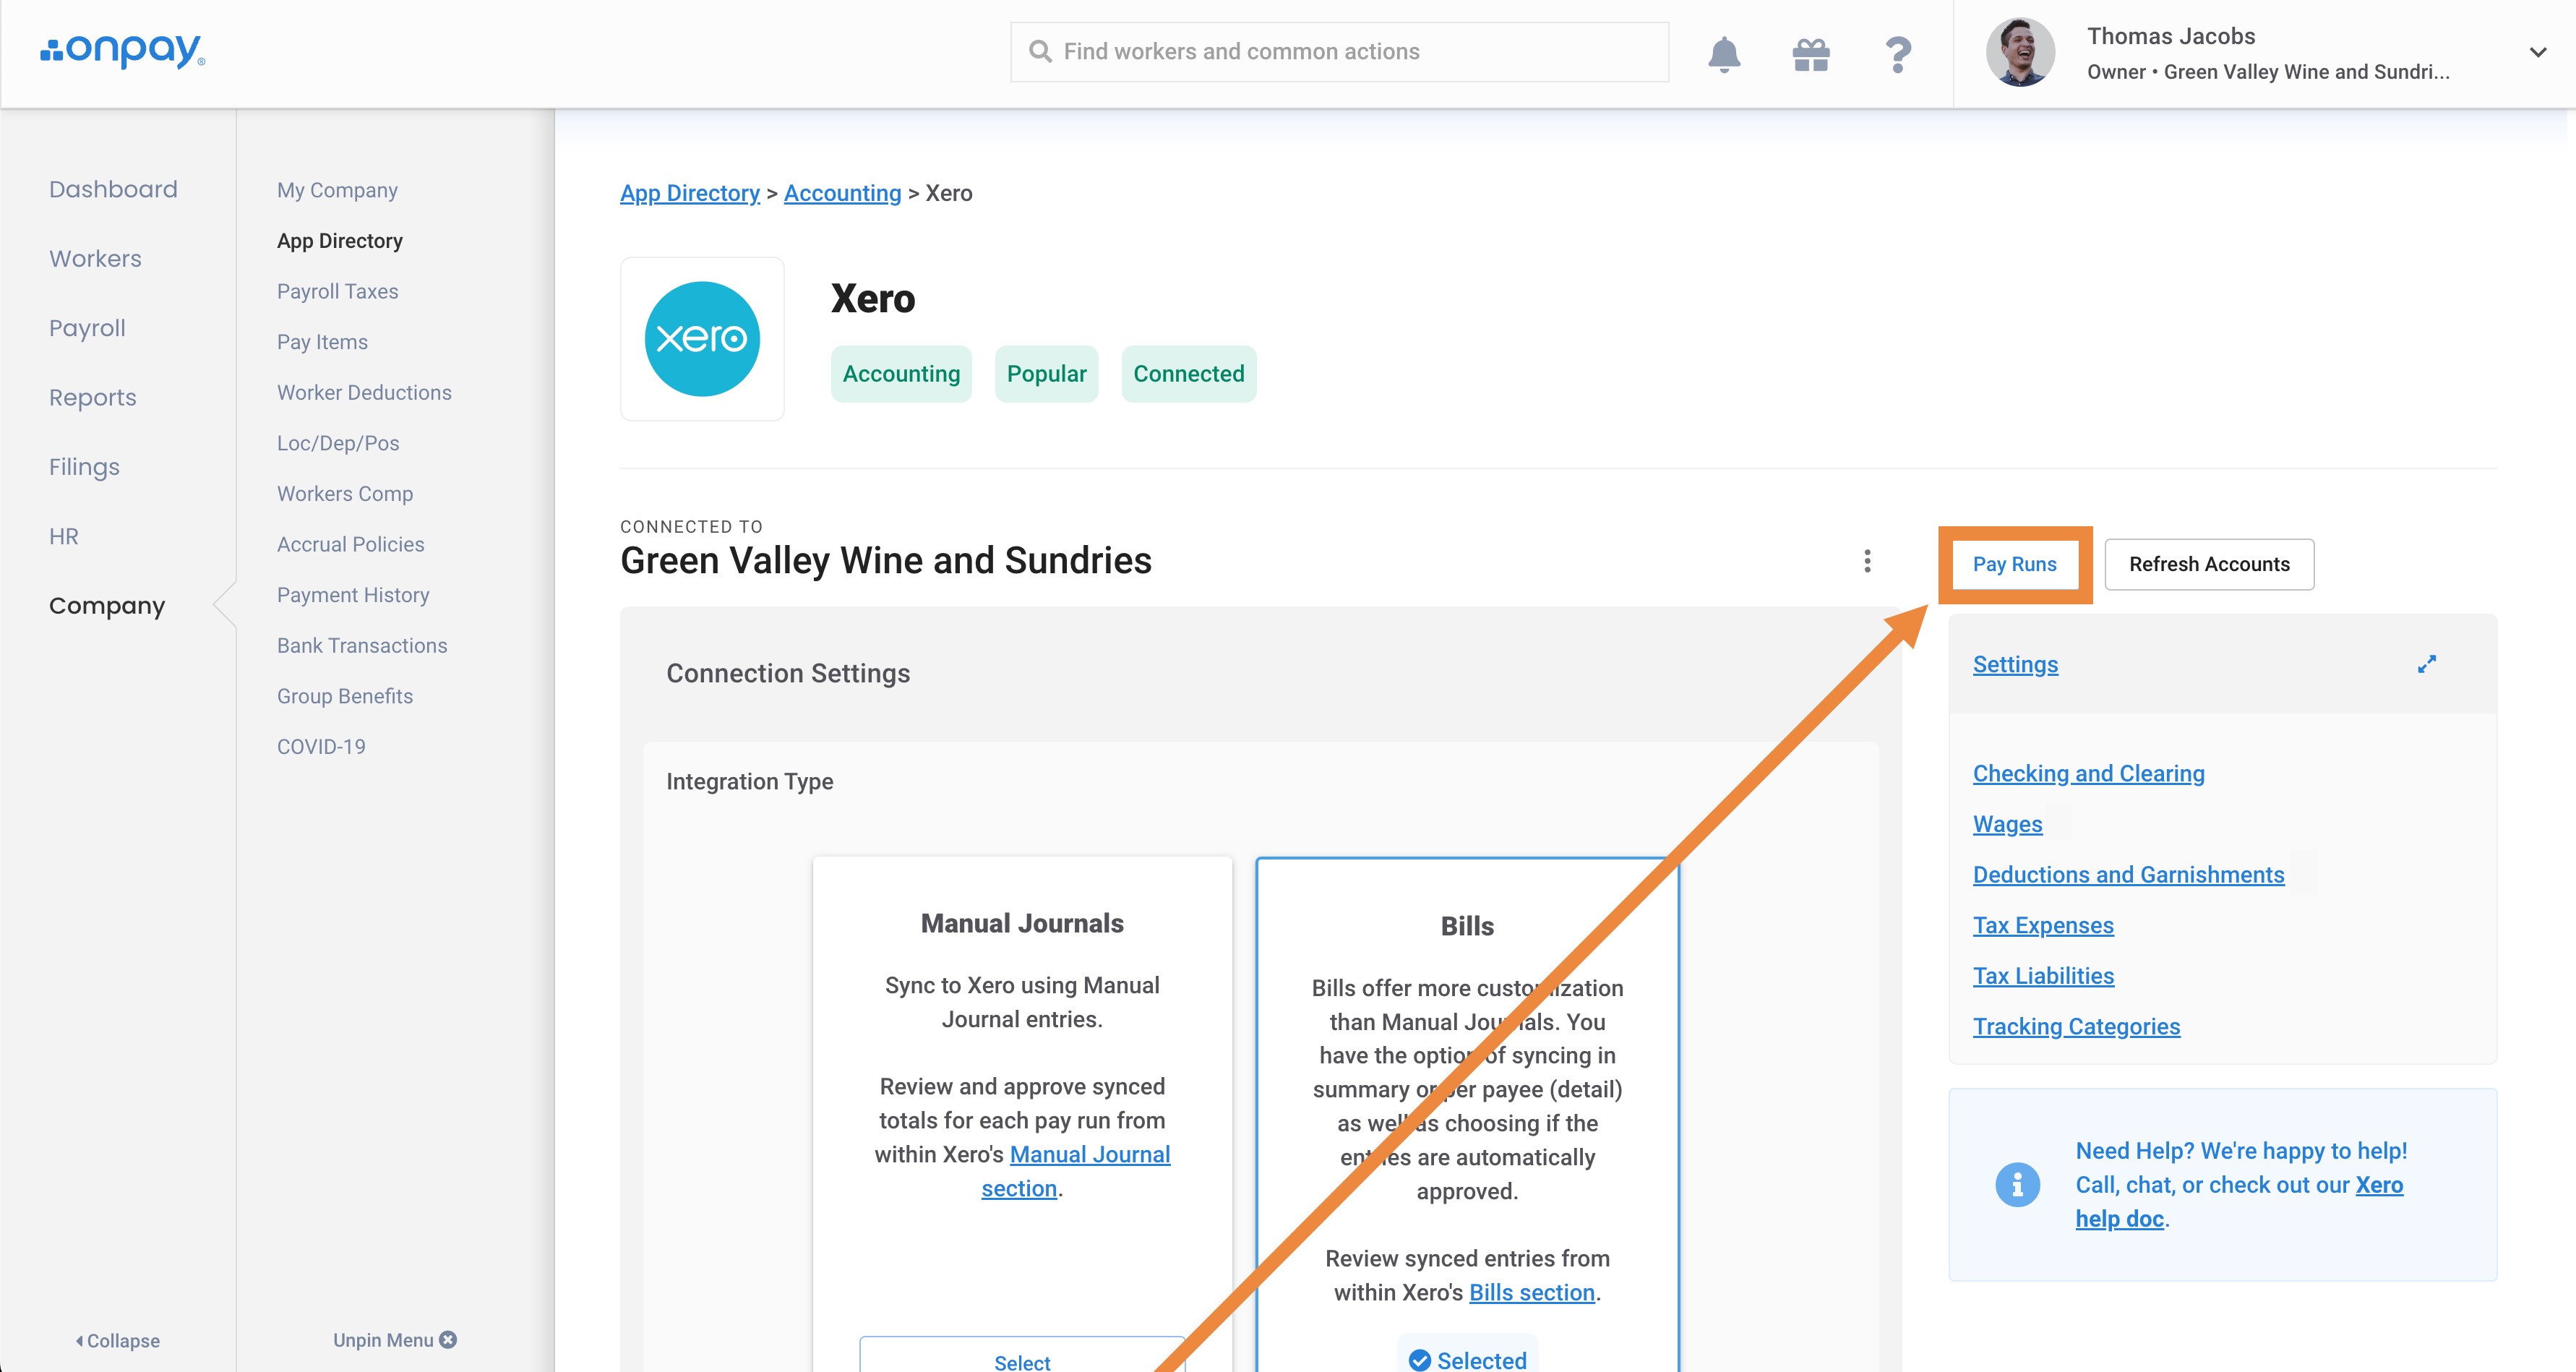Image resolution: width=2576 pixels, height=1372 pixels.
Task: Jump to Checking and Clearing section
Action: point(2088,774)
